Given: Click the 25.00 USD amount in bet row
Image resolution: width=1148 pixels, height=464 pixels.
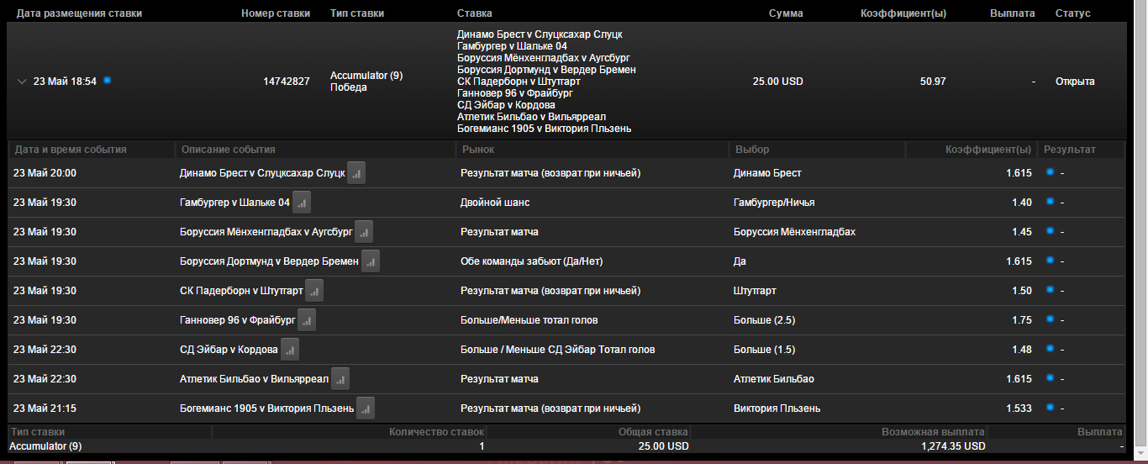Looking at the screenshot, I should coord(777,82).
